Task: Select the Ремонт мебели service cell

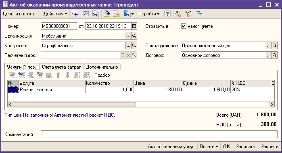Action: (x=52, y=90)
